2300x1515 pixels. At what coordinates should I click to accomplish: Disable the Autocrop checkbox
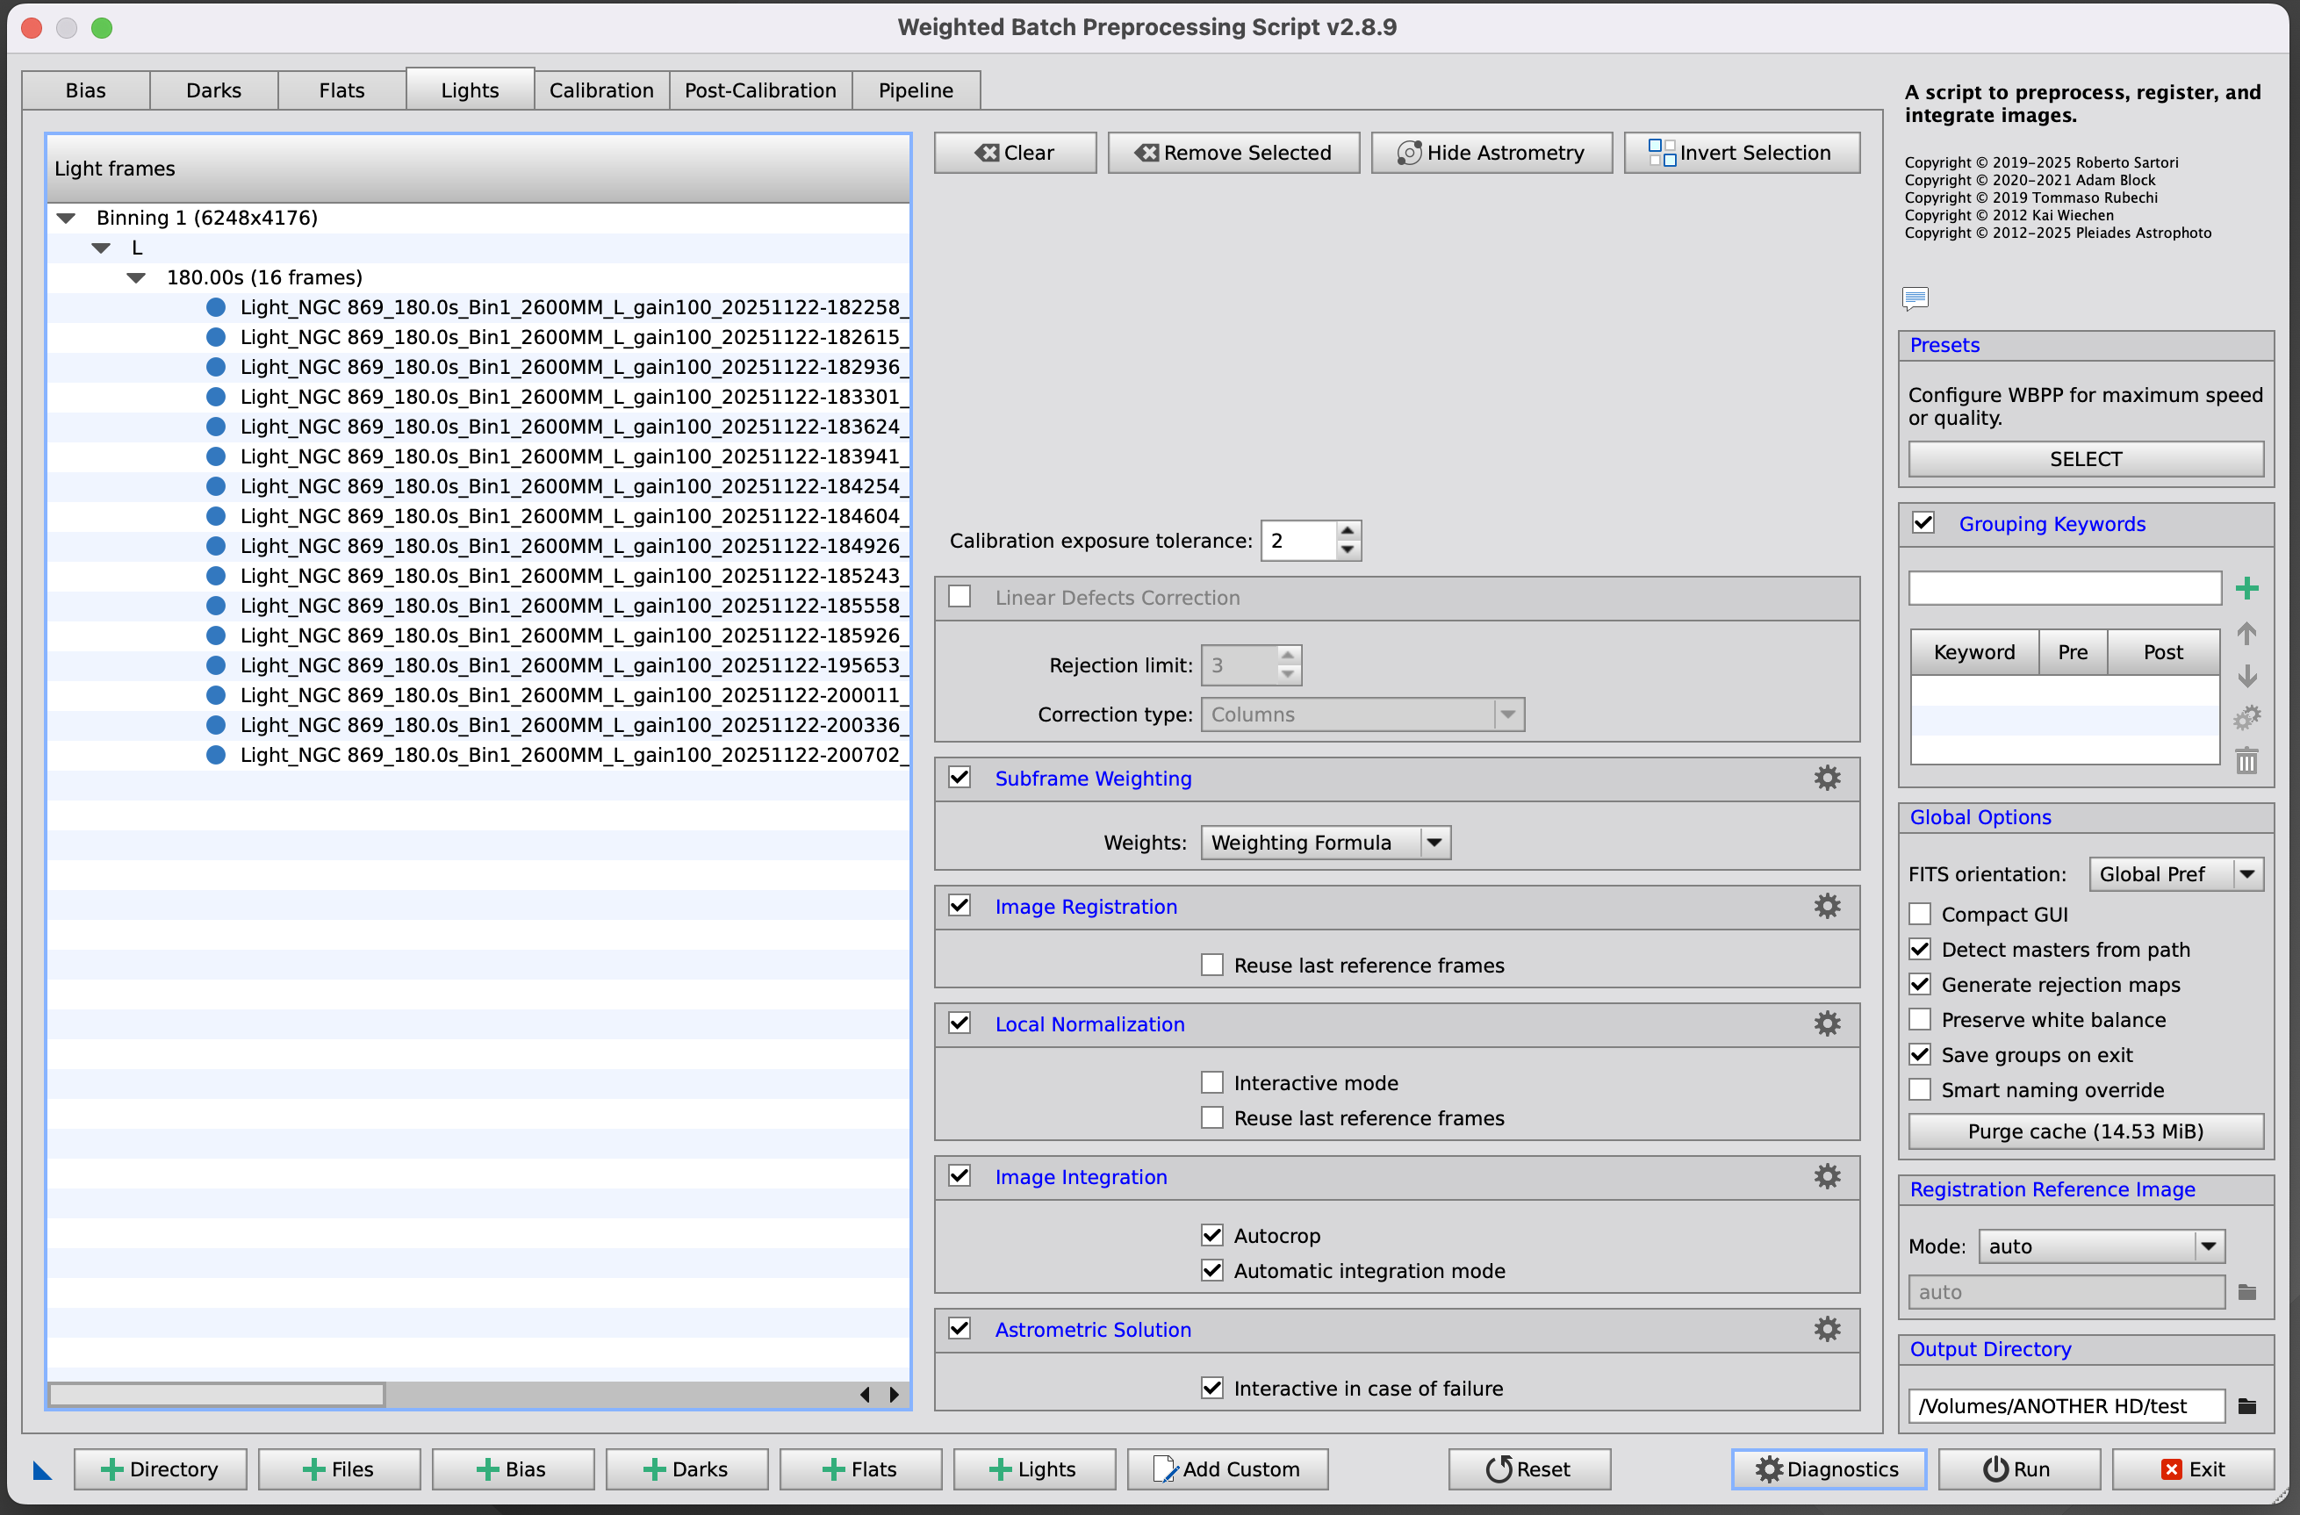(x=1211, y=1235)
